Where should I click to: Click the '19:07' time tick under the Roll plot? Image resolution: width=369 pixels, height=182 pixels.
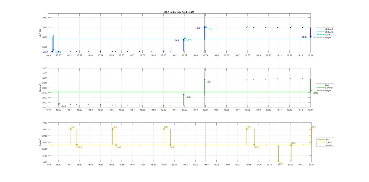(237, 165)
